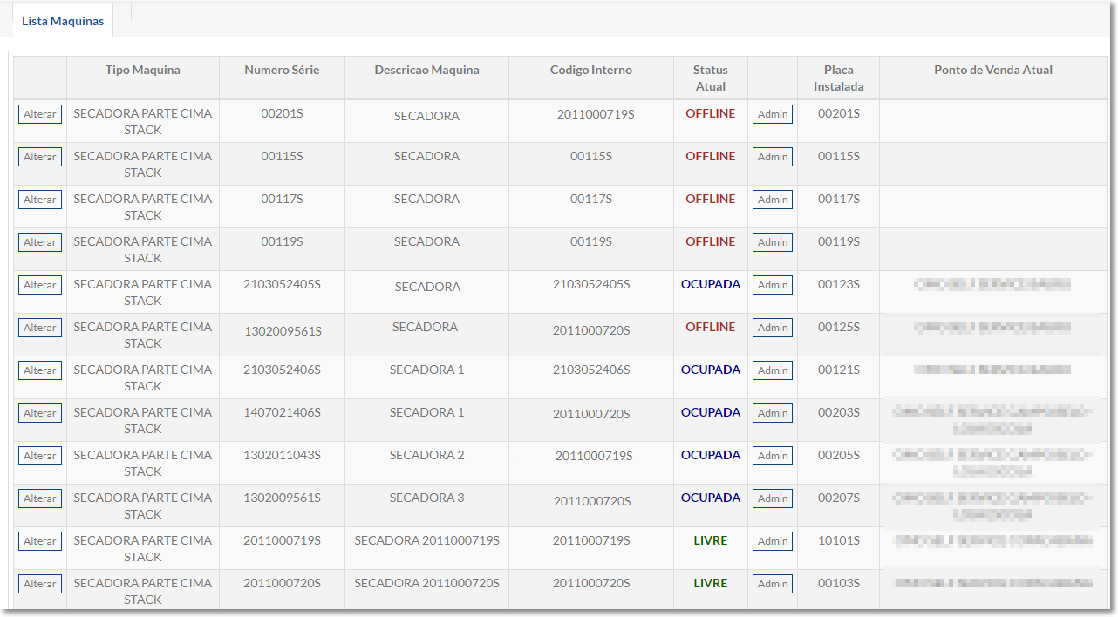Viewport: 1118px width, 617px height.
Task: Open Admin for placa 00115S
Action: [x=772, y=157]
